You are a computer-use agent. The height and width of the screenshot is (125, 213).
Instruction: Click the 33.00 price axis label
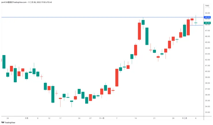(x=207, y=112)
